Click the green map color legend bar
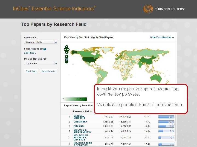Screen dimensions: 197x147 (x=75, y=99)
